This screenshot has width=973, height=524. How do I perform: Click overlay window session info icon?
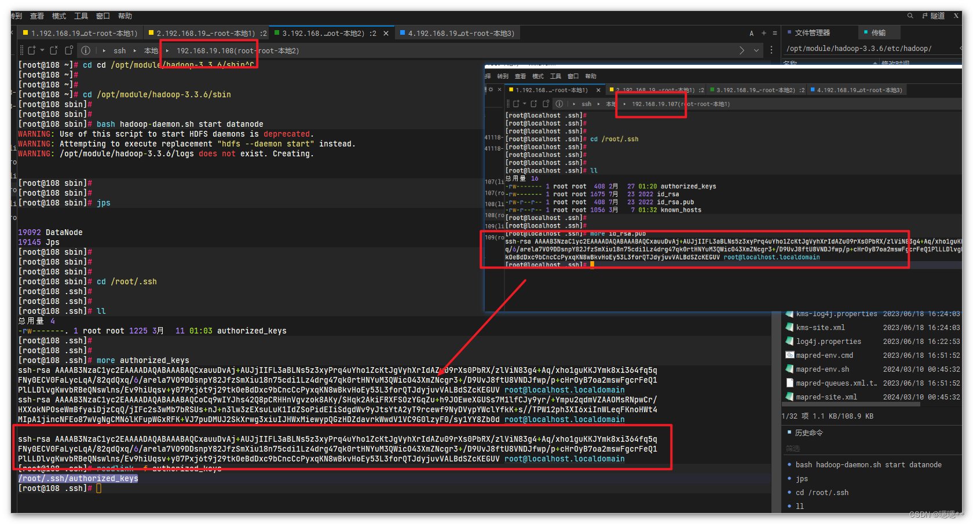click(559, 104)
